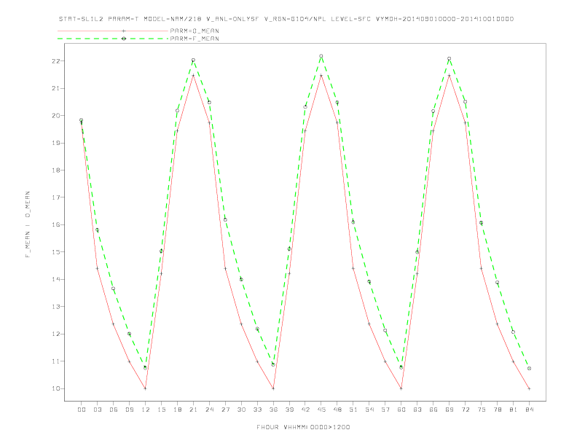
Task: Click x-axis forecast hour label 72
Action: [465, 410]
